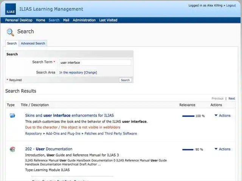Open Mail from navigation bar
This screenshot has width=242, height=181.
(x=66, y=20)
